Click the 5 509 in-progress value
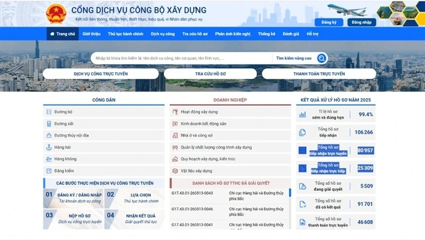This screenshot has height=240, width=425. [x=367, y=186]
